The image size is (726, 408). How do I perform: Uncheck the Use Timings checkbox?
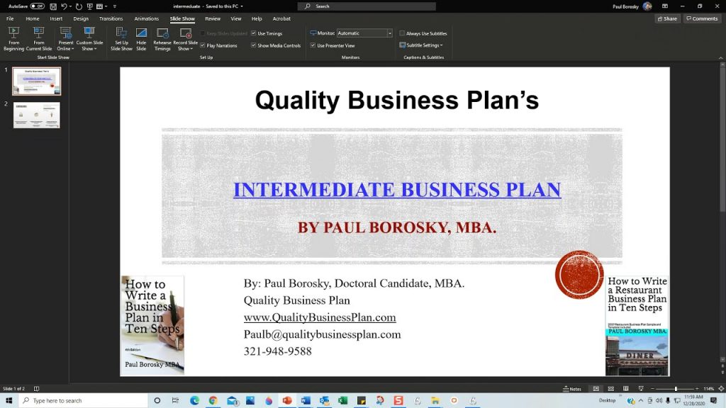tap(253, 33)
